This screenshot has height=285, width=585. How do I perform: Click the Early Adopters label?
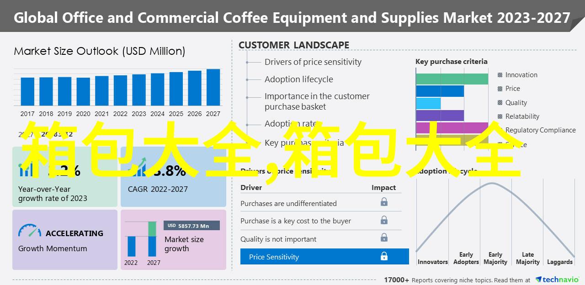tap(466, 258)
